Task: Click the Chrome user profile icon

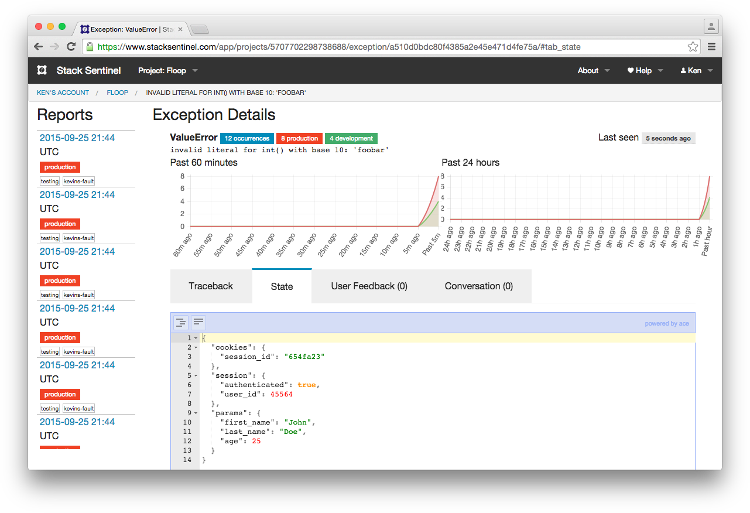Action: 711,26
